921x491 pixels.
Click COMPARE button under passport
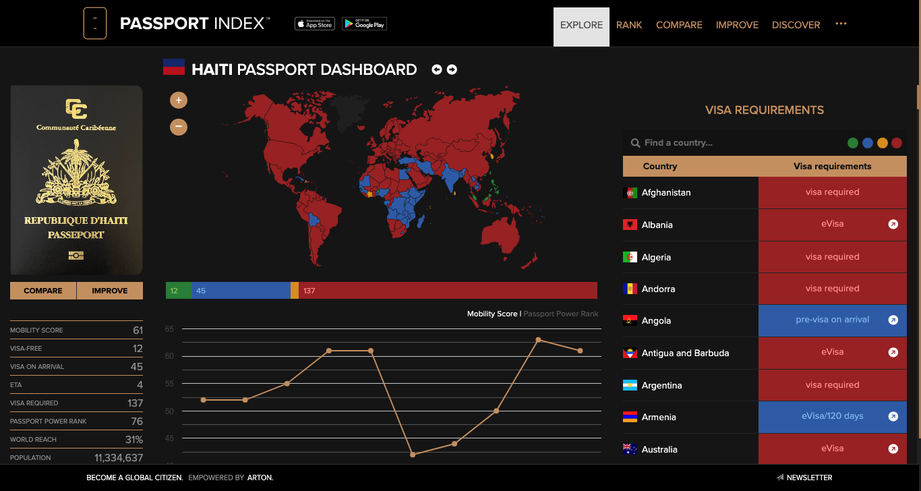pos(43,291)
